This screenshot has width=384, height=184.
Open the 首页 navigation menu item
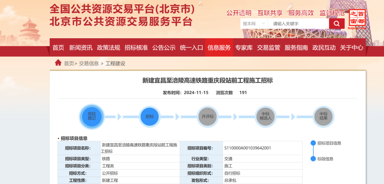[x=58, y=47]
